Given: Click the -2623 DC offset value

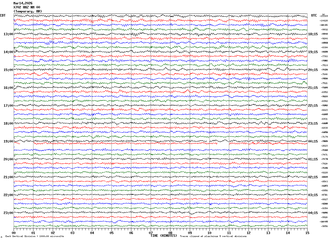Looking at the screenshot, I should coord(324,146).
